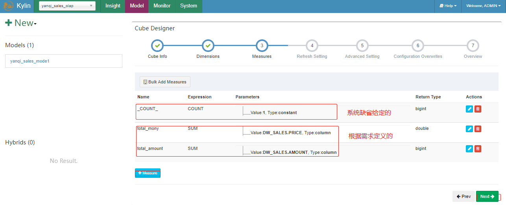Screen dimensions: 506x205
Task: Select the _COUNT_ measure name
Action: tap(148, 109)
